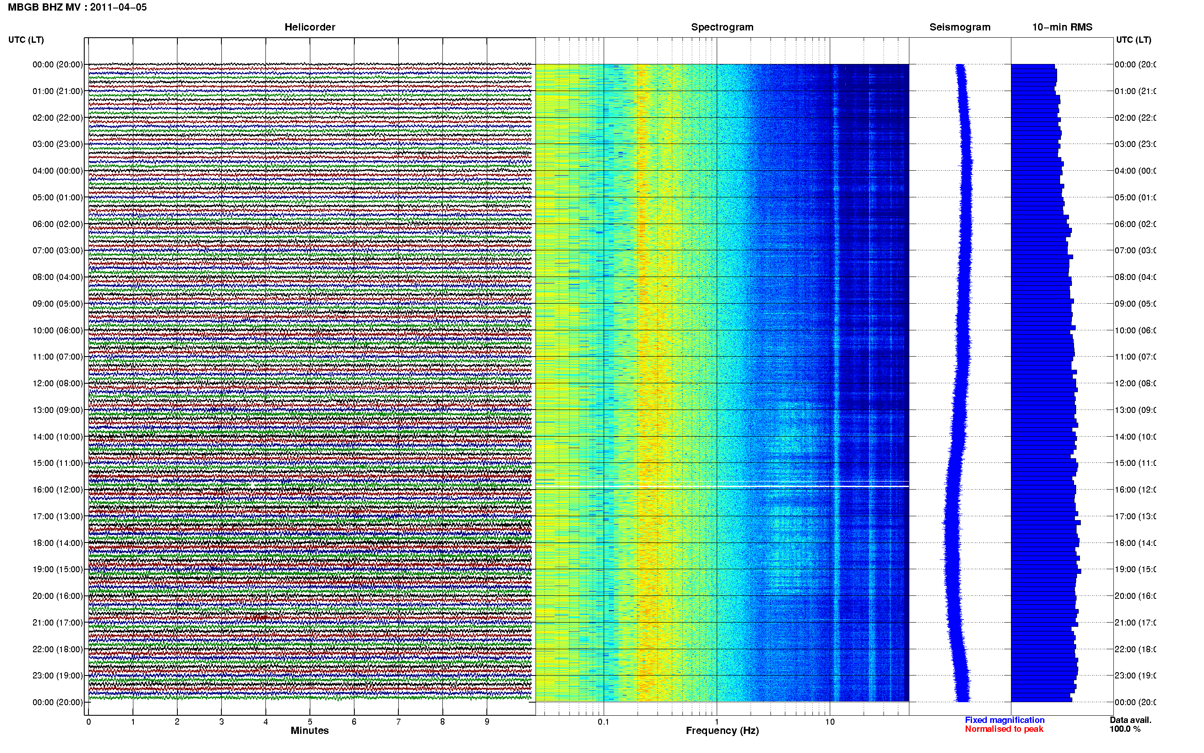1204x753 pixels.
Task: Click the red 'Normalised to peak' legend text
Action: point(1004,729)
